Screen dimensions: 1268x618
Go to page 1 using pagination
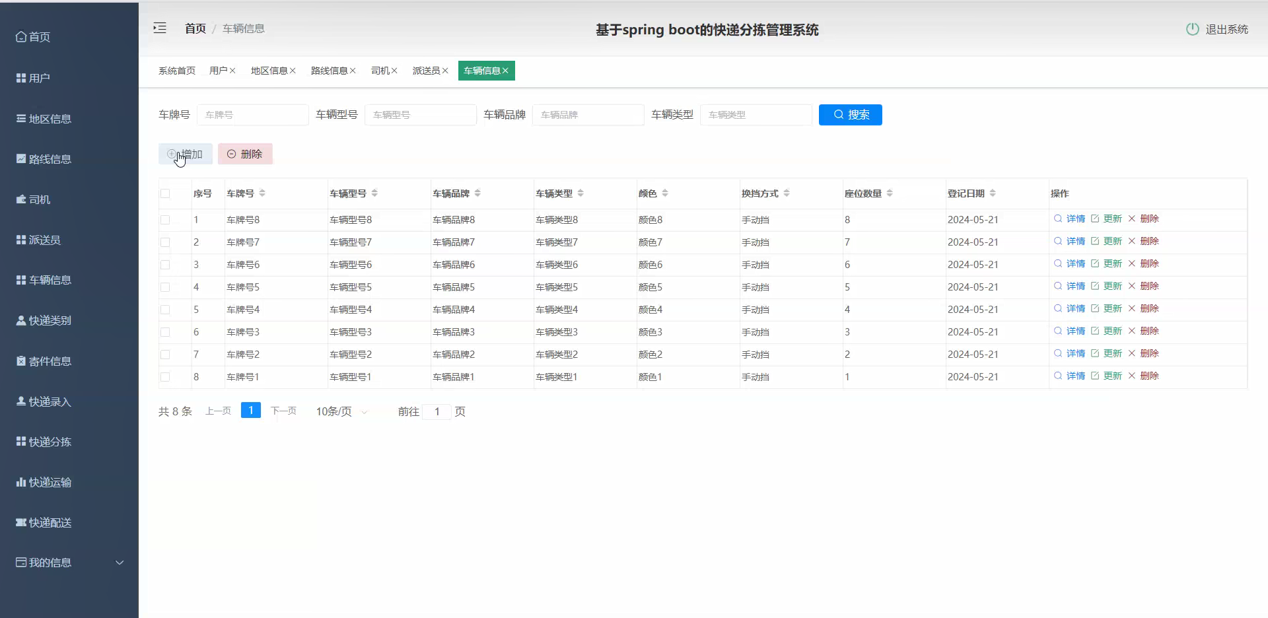tap(251, 410)
